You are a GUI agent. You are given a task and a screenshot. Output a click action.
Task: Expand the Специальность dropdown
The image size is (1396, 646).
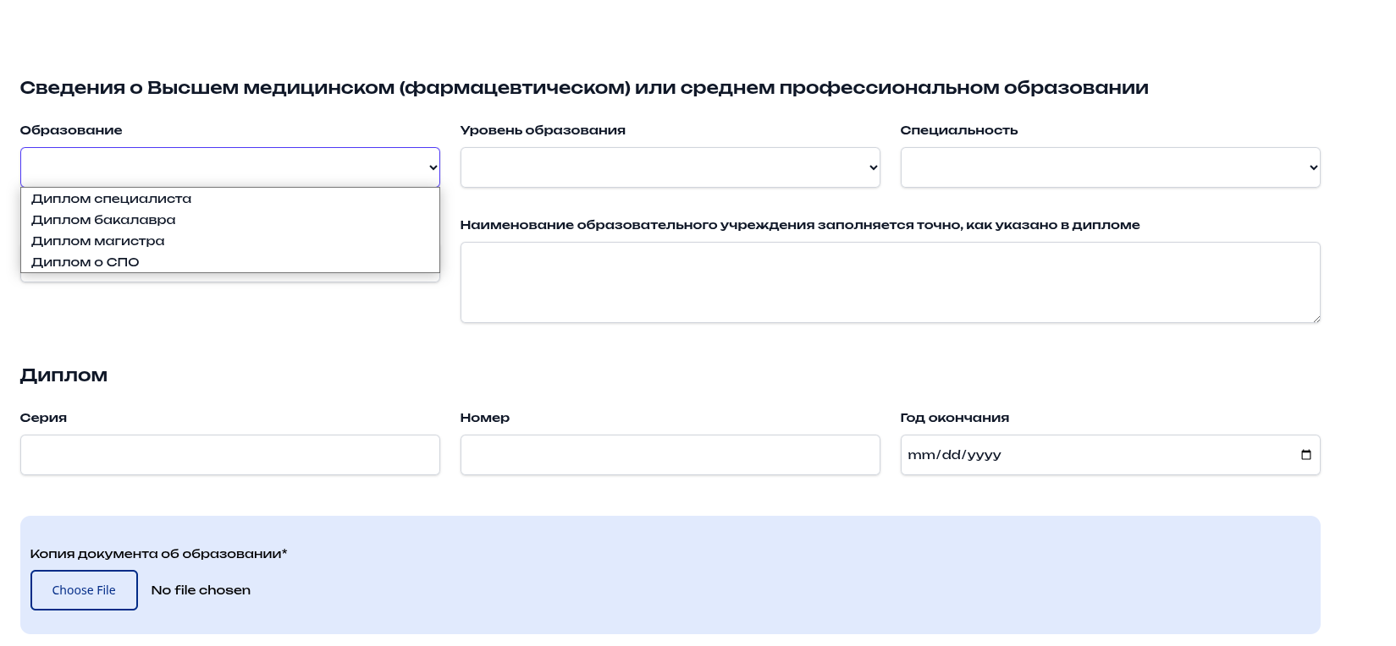click(x=1110, y=167)
